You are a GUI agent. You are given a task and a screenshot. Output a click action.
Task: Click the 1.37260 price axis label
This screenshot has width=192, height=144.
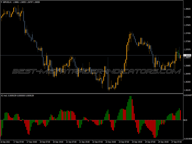[x=188, y=42]
